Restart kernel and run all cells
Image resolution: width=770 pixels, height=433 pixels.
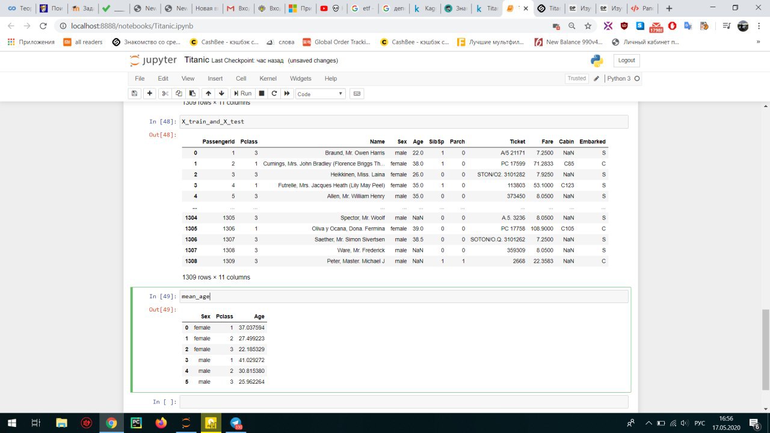tap(287, 93)
